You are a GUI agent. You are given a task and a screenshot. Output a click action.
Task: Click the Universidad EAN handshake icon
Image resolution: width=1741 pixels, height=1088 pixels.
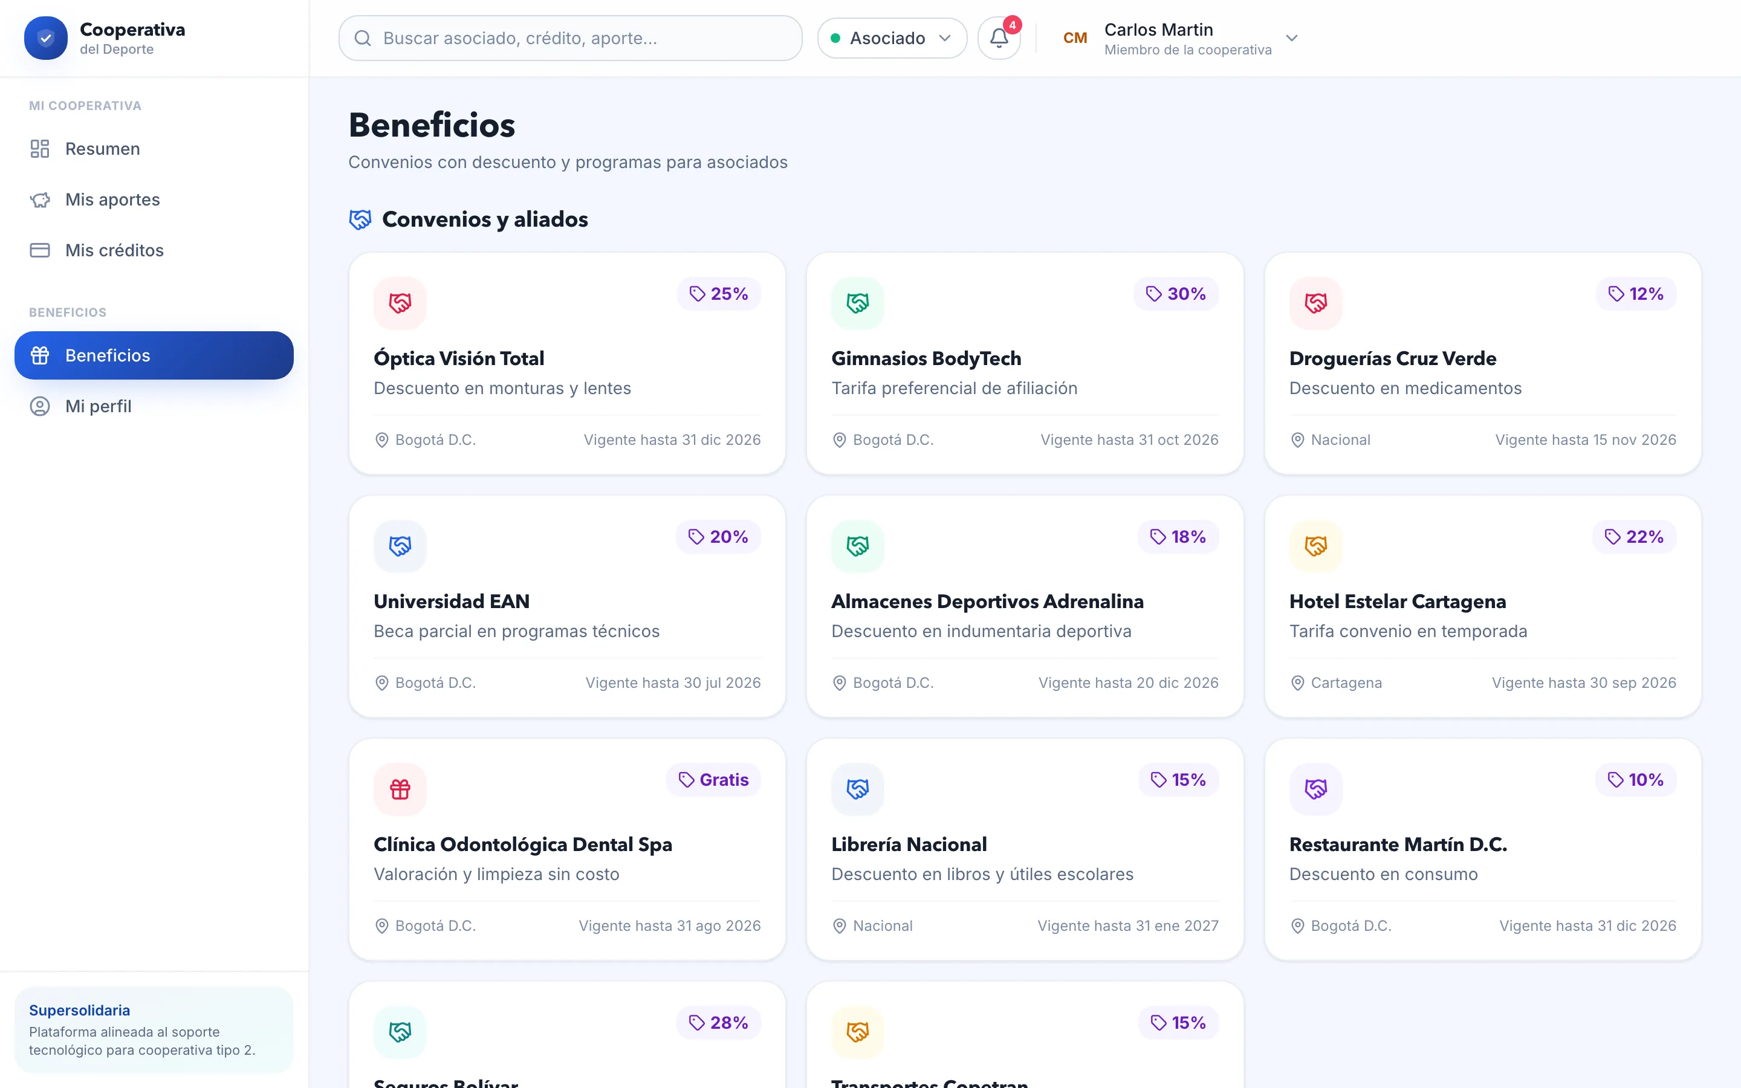[400, 546]
